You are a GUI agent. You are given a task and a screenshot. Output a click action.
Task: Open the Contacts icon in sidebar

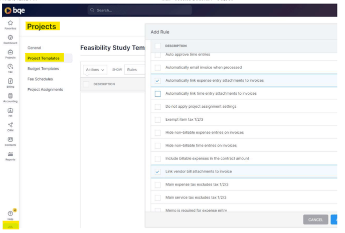[x=11, y=139]
